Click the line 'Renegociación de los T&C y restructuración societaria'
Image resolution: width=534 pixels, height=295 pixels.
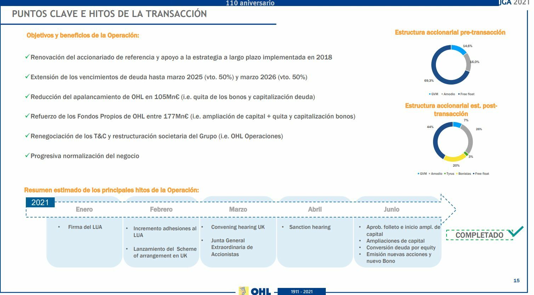click(157, 136)
